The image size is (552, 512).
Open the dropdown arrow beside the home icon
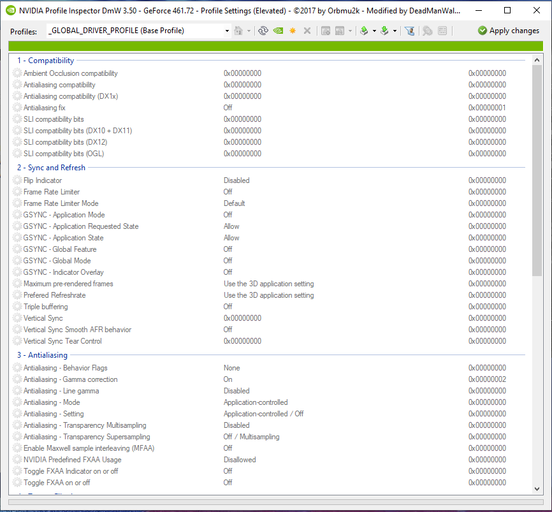pyautogui.click(x=249, y=31)
